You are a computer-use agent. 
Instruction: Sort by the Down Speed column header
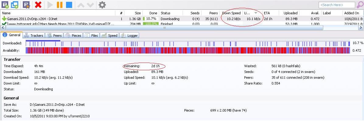231,13
